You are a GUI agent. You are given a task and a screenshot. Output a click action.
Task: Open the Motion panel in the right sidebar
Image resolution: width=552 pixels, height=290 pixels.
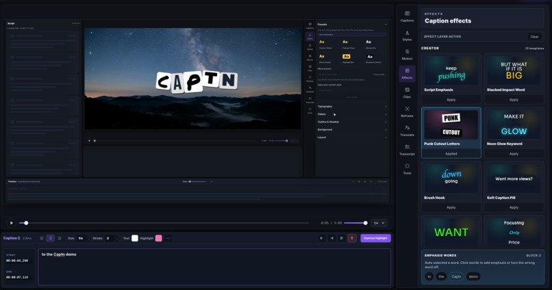[x=407, y=55]
